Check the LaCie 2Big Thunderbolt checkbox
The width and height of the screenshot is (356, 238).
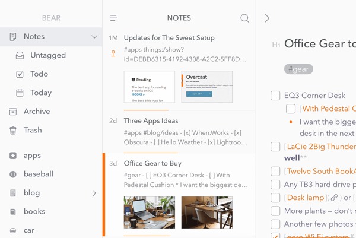click(x=275, y=147)
